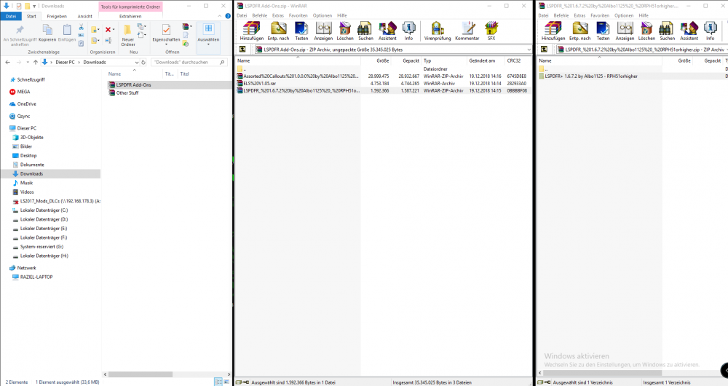Open Eigenschaften in Explorer ribbon

coord(166,34)
